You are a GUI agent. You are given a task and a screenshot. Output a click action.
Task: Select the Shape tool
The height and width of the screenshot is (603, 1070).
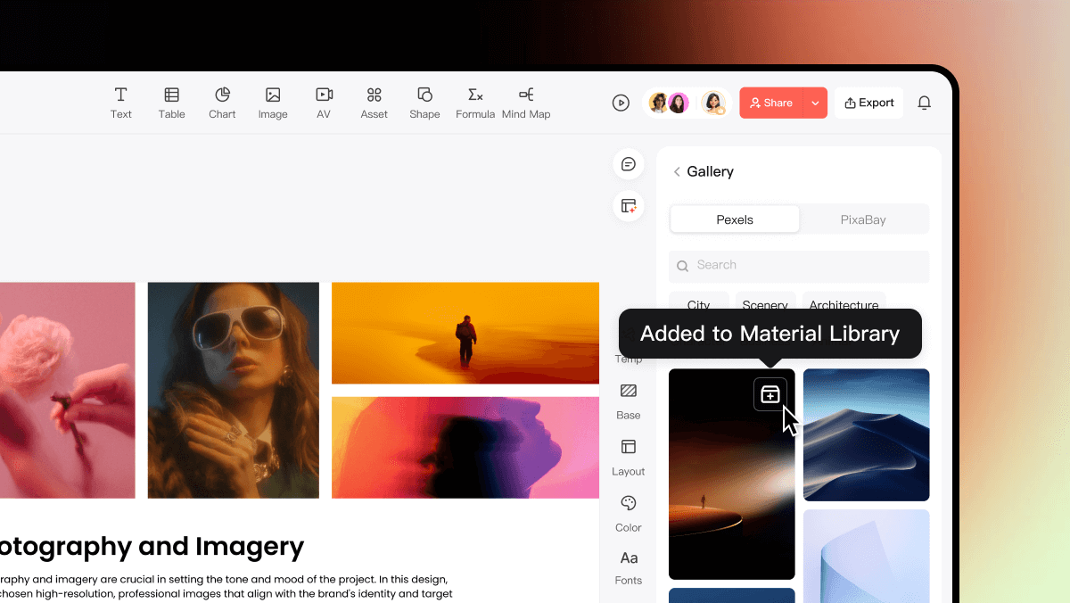point(424,103)
